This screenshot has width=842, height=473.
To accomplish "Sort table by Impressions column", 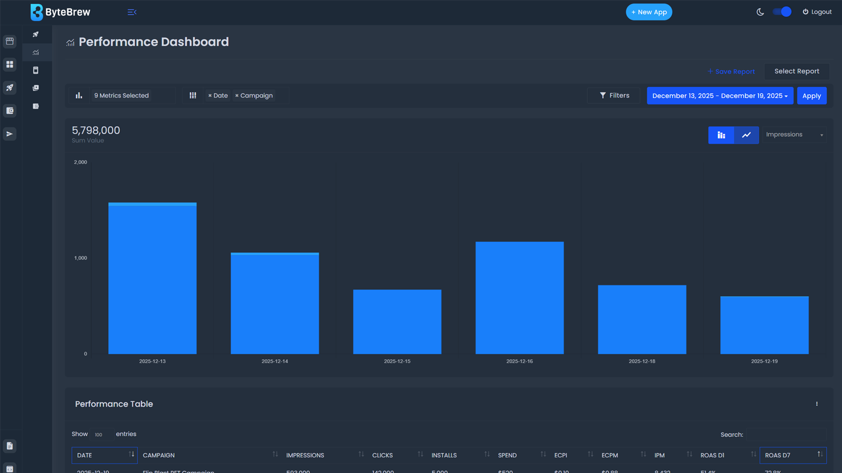I will (324, 455).
